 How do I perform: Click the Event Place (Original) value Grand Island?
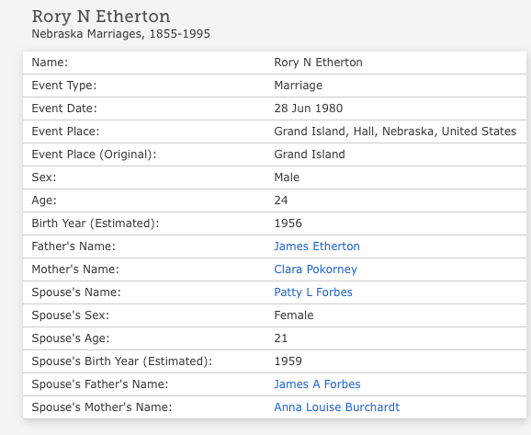click(310, 155)
